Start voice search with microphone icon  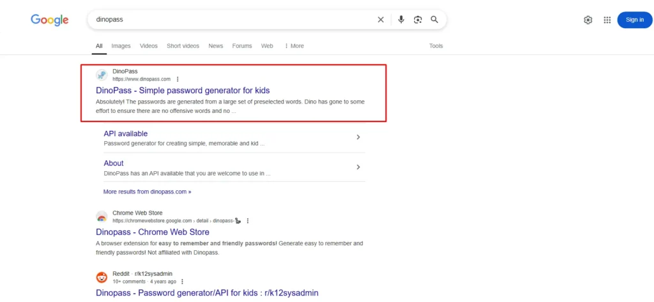pos(401,20)
